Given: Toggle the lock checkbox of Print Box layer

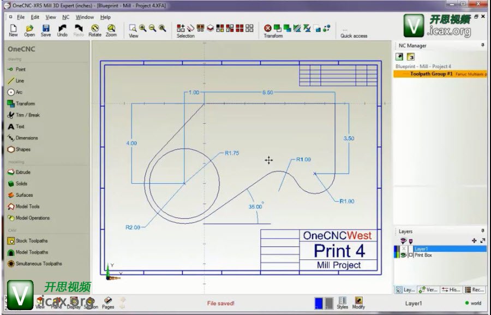Looking at the screenshot, I should (410, 255).
